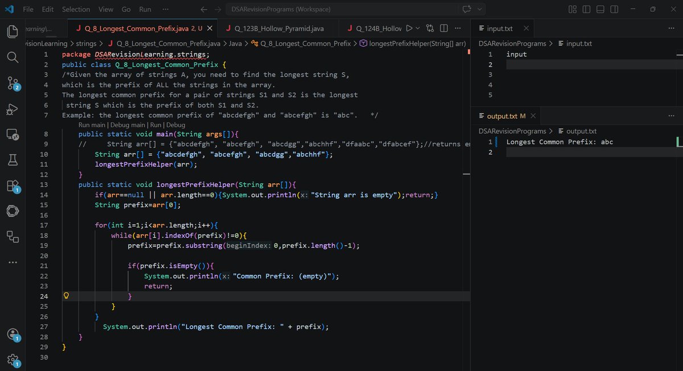Close the output.txt tab
Image resolution: width=683 pixels, height=371 pixels.
pos(533,116)
